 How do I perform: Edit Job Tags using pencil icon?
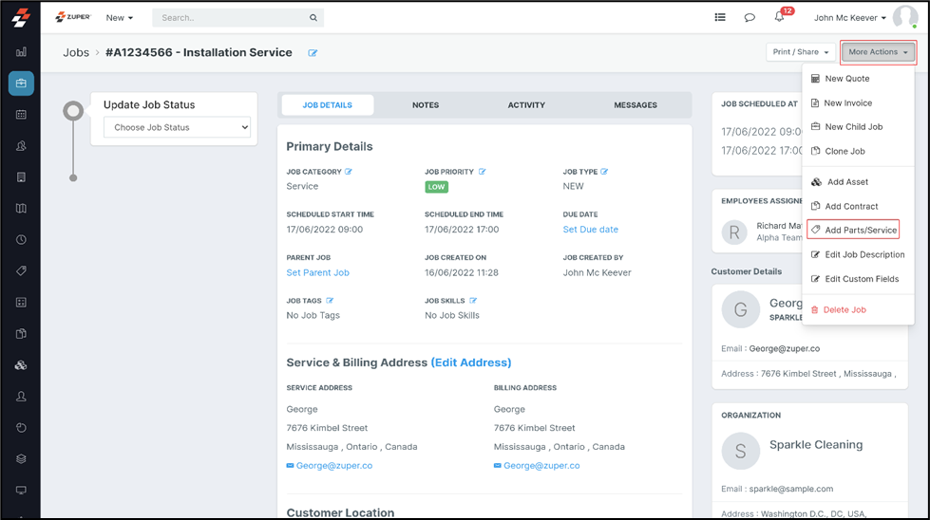click(x=331, y=301)
